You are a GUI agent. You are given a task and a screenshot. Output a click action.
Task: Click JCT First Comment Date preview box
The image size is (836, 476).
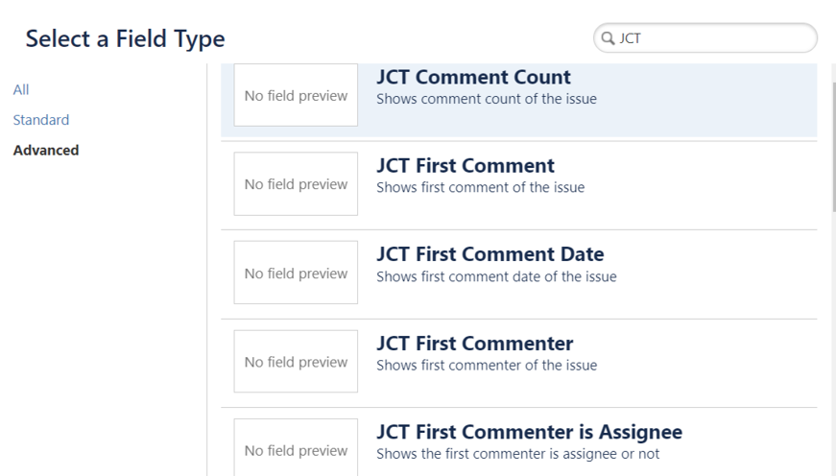(296, 273)
